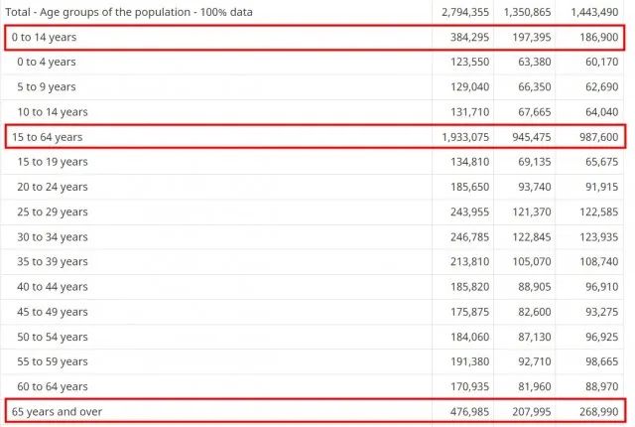635x427 pixels.
Task: Click the 69,135 cell
Action: coord(535,162)
